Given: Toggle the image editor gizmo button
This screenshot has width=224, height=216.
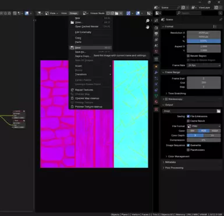Looking at the screenshot, I should pyautogui.click(x=129, y=13).
